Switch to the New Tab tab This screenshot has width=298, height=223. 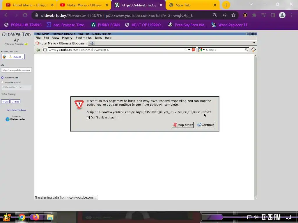click(x=193, y=5)
